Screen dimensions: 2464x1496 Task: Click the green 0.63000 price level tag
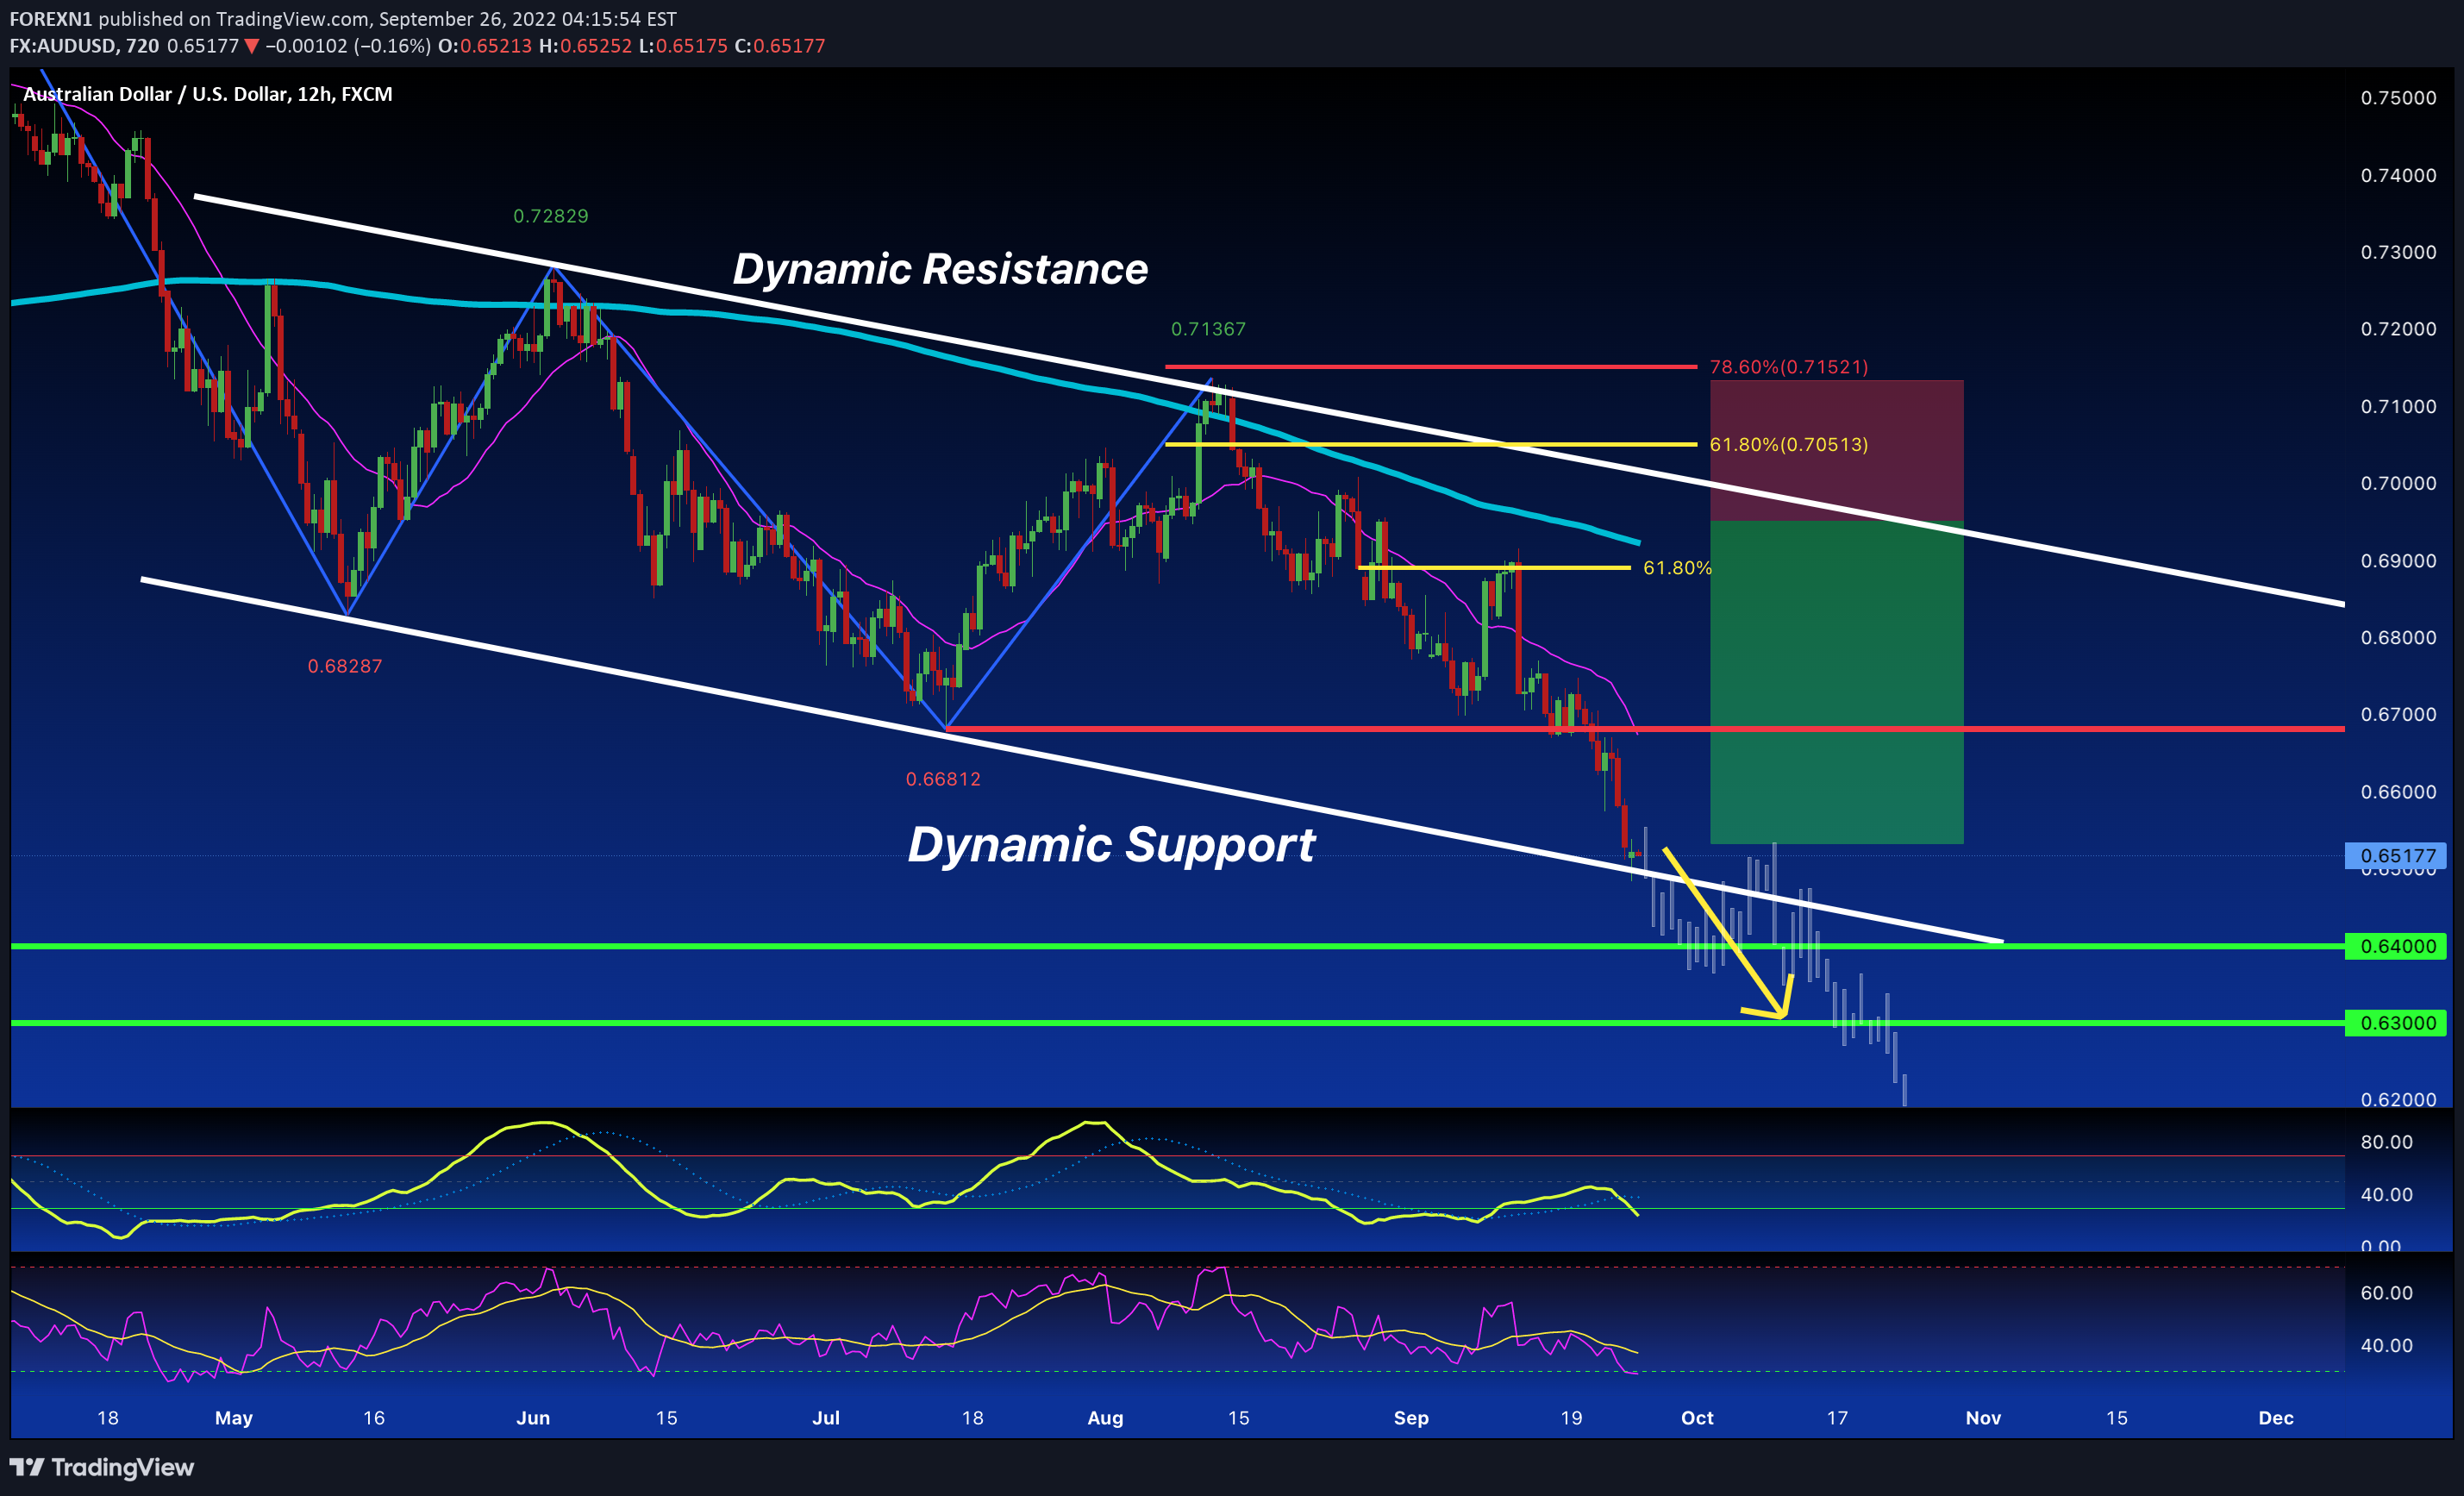(2396, 1023)
